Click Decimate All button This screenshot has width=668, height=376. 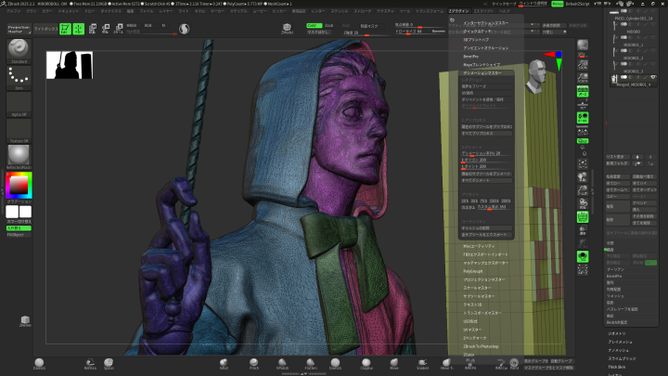tap(486, 180)
